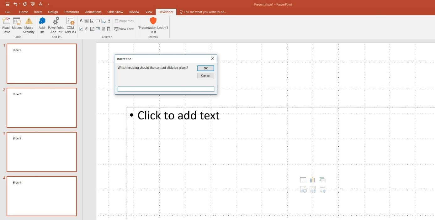Insert a Spin Button control
This screenshot has height=220, width=435.
tap(92, 21)
